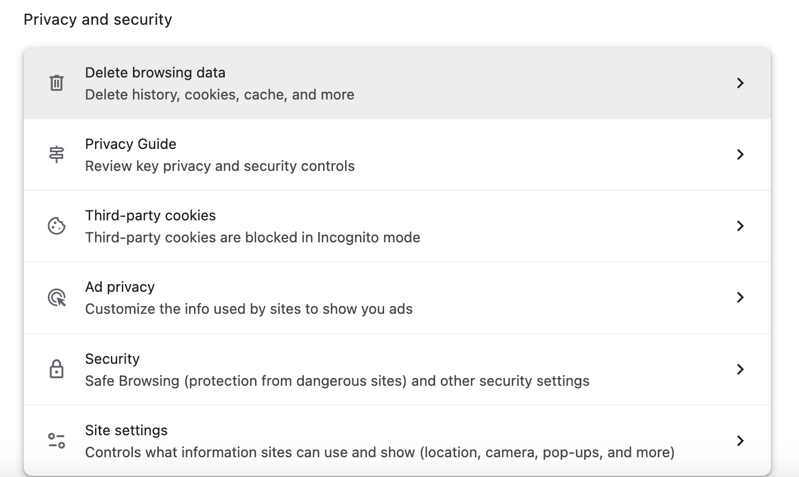The image size is (799, 477).
Task: Open Site settings
Action: click(385, 440)
